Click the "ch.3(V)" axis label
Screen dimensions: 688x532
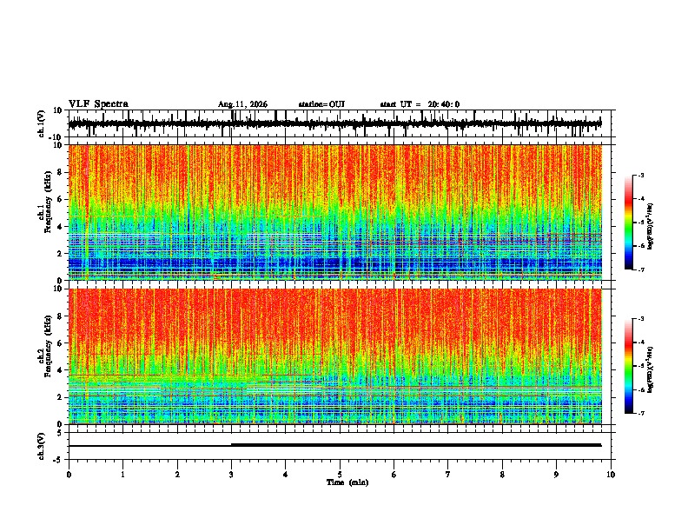[x=42, y=446]
